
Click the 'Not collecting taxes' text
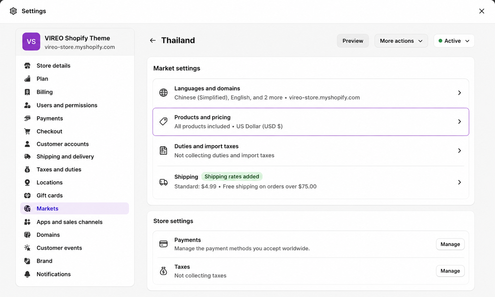click(x=200, y=276)
